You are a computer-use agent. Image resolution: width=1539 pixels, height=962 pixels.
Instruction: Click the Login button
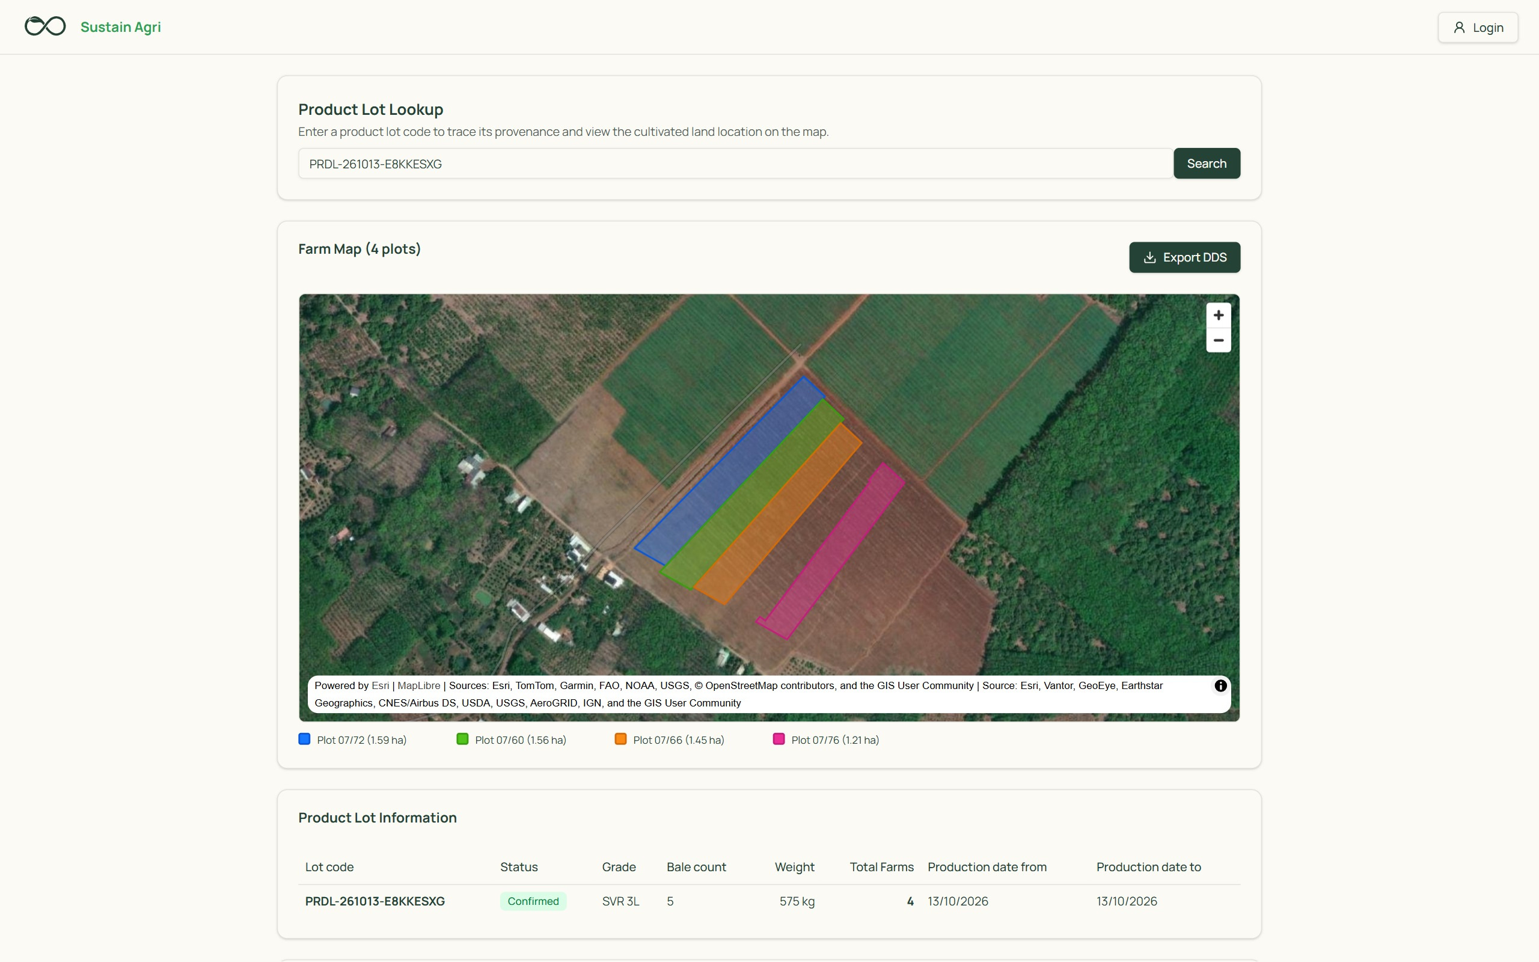click(1478, 28)
